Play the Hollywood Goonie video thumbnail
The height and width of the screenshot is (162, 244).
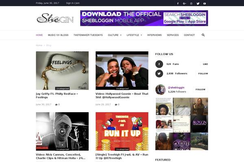[122, 70]
